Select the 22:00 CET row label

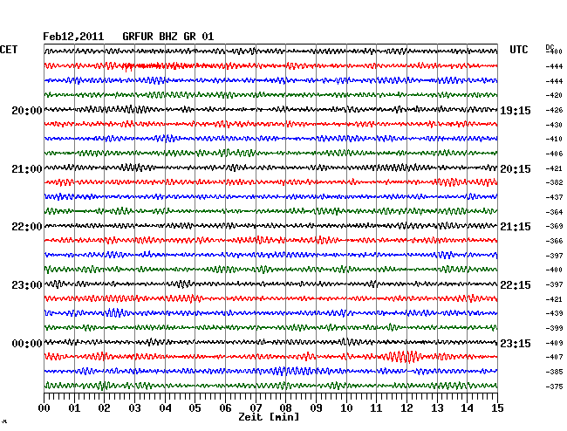27,227
